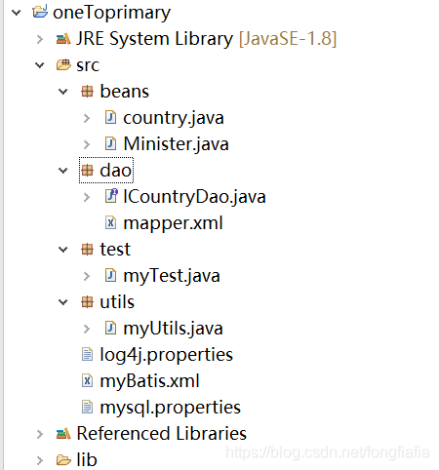Click the myBatis.xml file icon
Viewport: 439px width, 470px height.
tap(87, 380)
